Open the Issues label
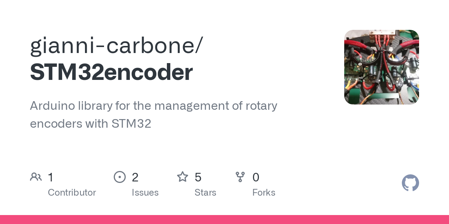 [x=145, y=193]
